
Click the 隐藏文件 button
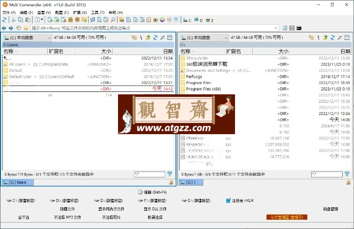pos(67,209)
